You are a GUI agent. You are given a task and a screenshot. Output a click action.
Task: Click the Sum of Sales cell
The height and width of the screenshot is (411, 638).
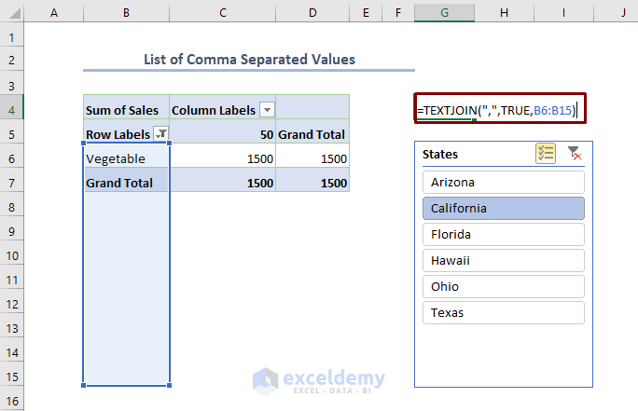tap(126, 110)
